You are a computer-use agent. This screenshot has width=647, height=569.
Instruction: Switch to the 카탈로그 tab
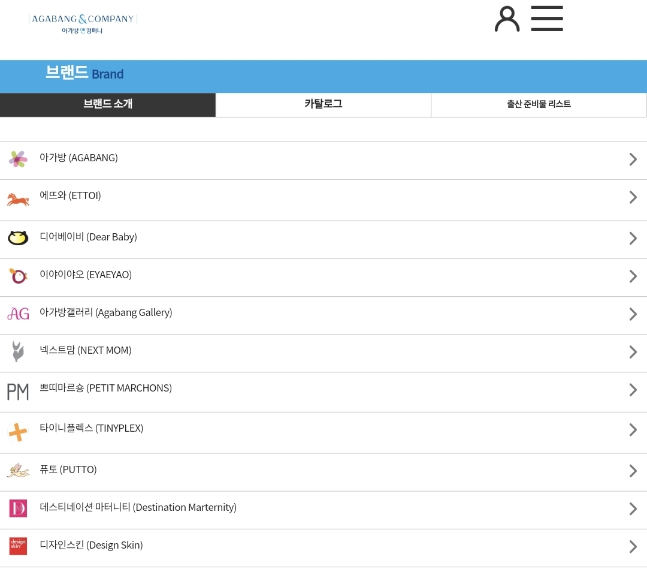click(323, 105)
